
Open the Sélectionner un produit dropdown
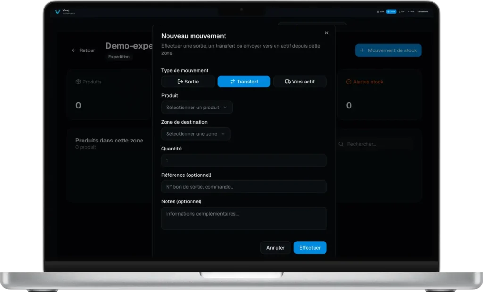click(197, 108)
